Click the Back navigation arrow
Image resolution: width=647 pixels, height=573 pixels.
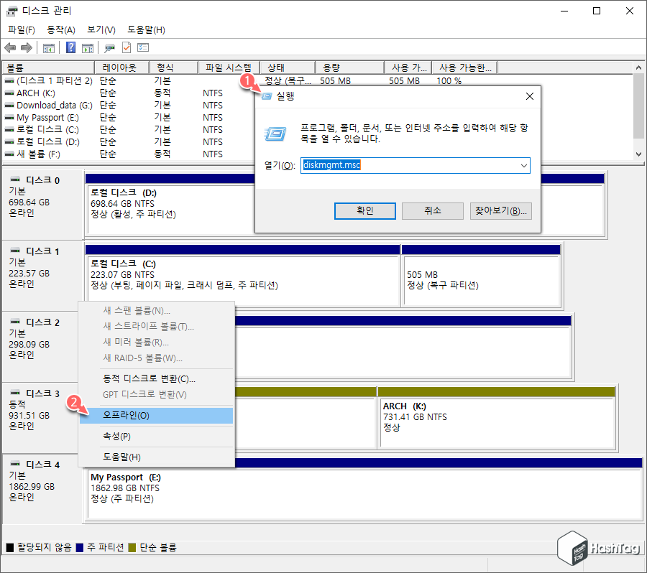10,47
